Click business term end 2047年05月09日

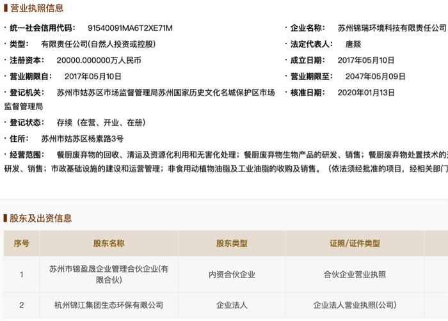click(375, 77)
